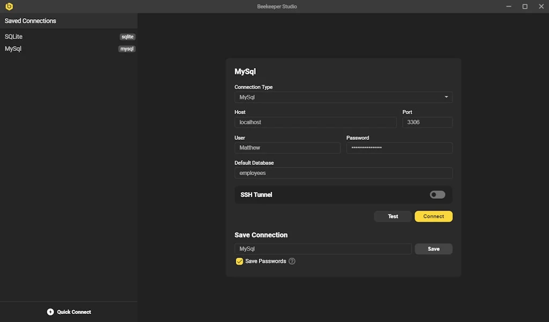Click the Default Database field showing employees

coord(343,173)
